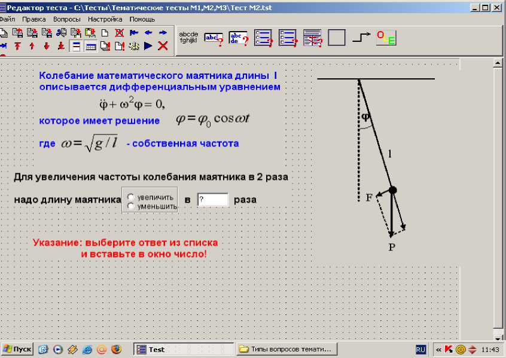Click the red move-to-bottom arrow icon

tap(61, 46)
